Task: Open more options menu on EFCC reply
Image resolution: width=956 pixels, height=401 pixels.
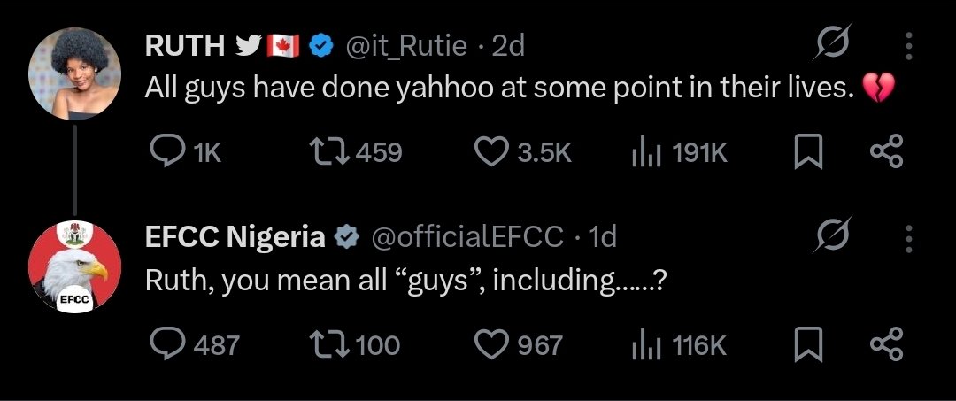Action: coord(908,238)
